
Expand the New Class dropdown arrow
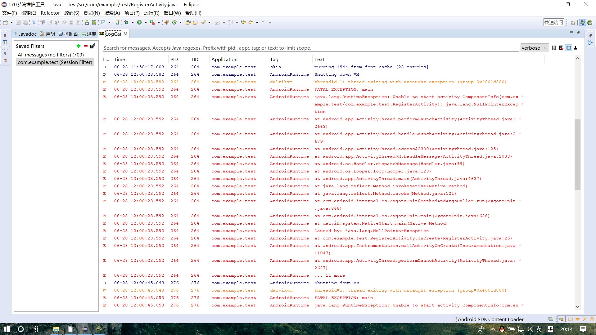(180, 22)
